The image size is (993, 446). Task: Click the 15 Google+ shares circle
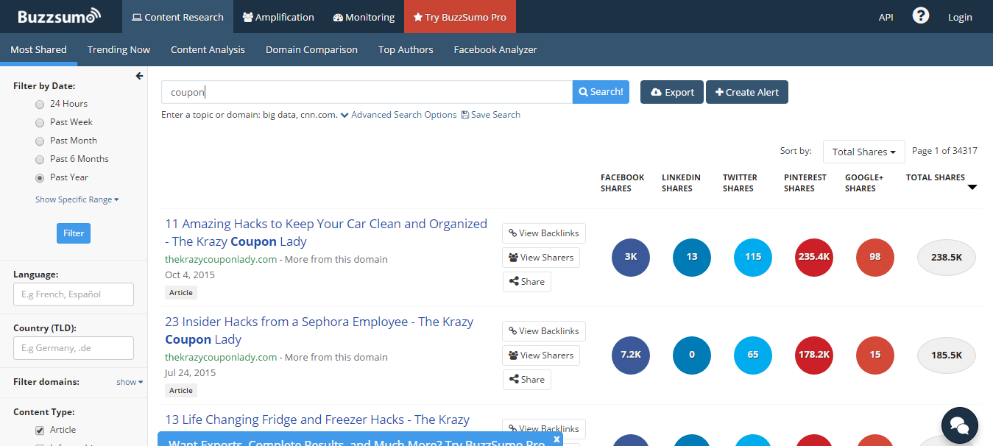875,355
